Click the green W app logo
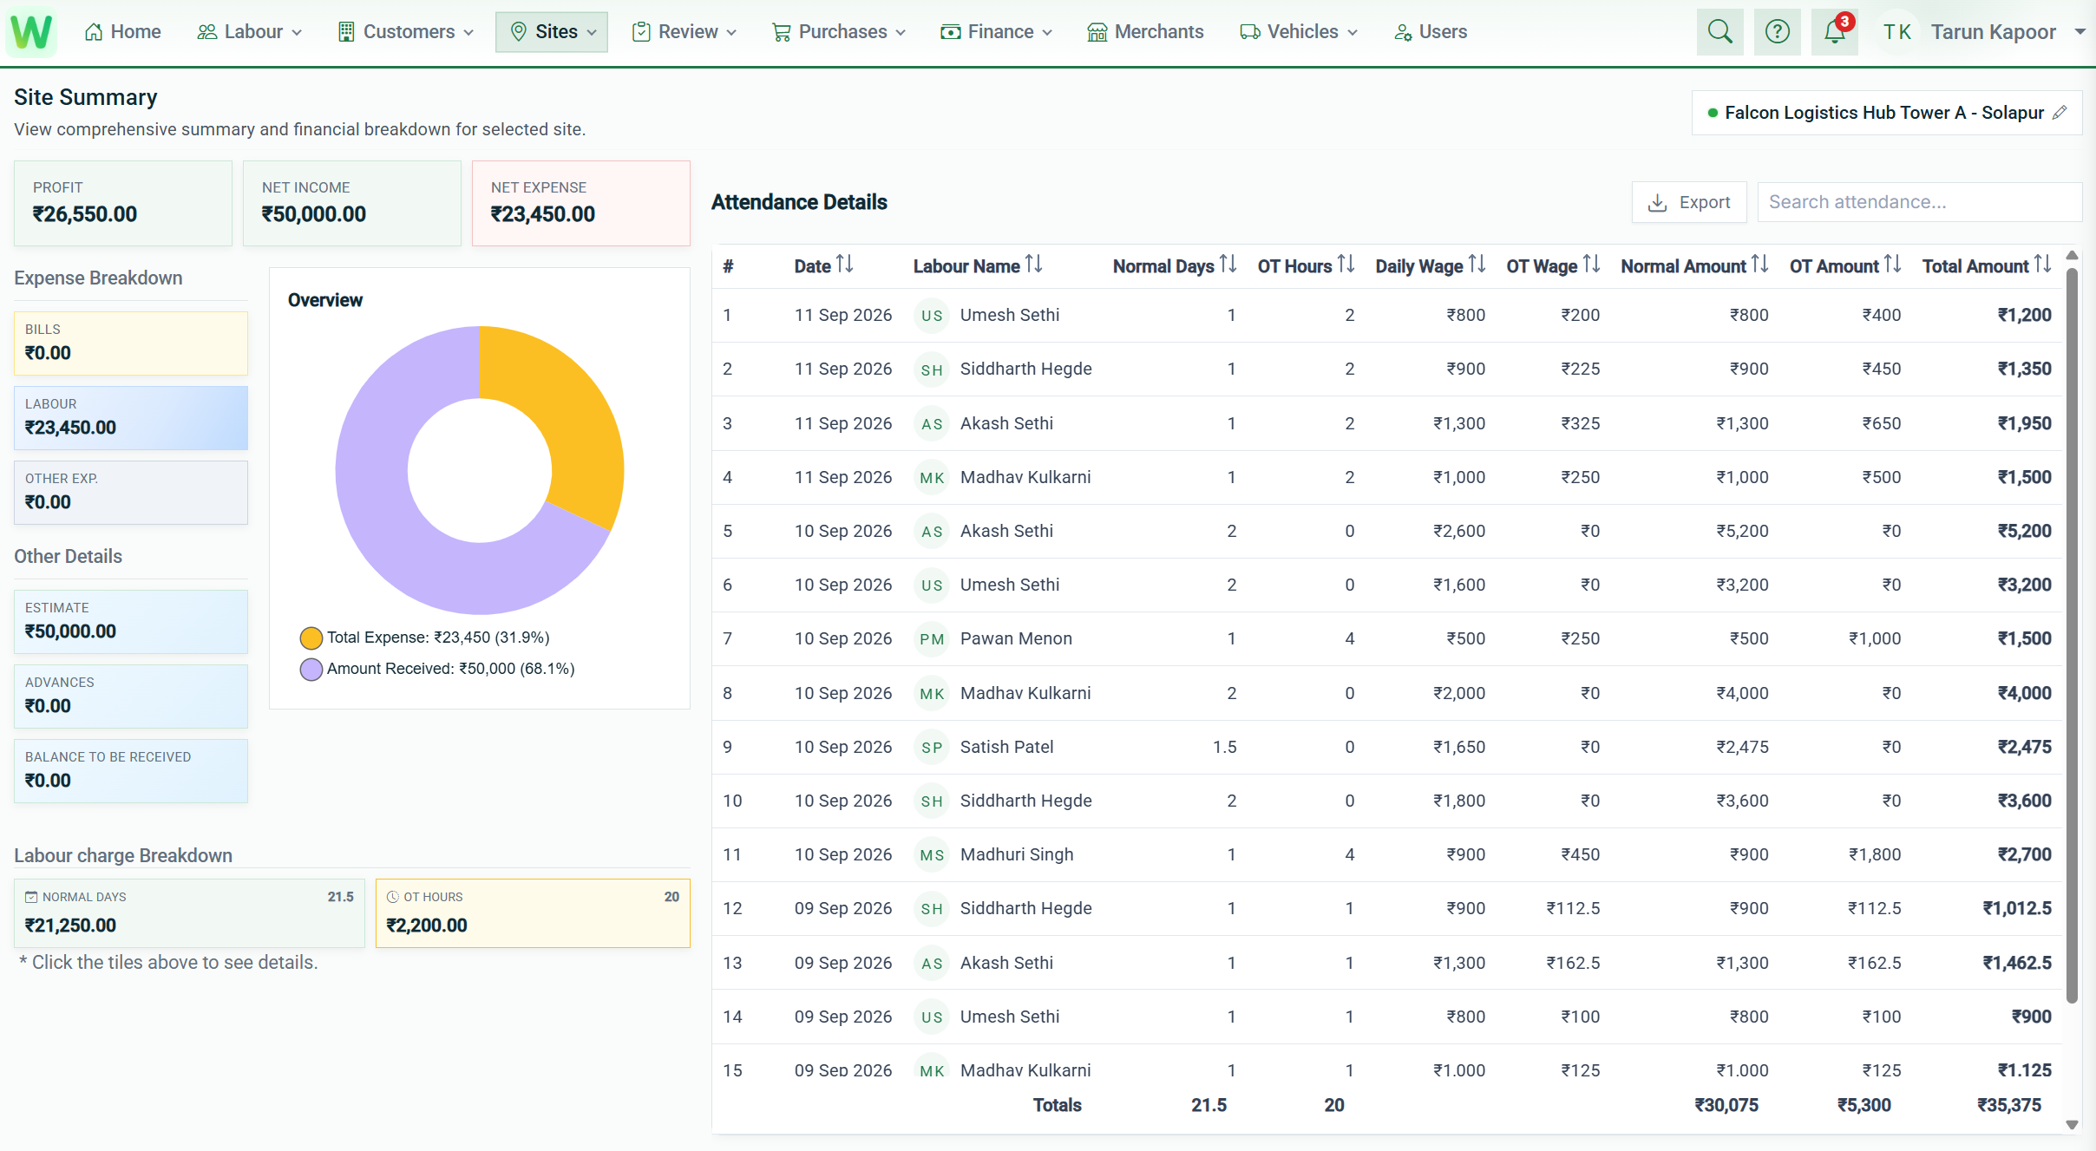The height and width of the screenshot is (1151, 2096). [x=31, y=32]
